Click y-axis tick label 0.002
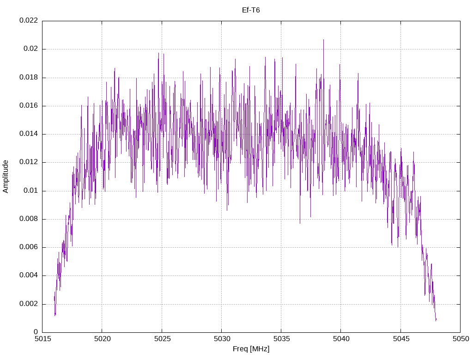This screenshot has height=355, width=473. (29, 304)
